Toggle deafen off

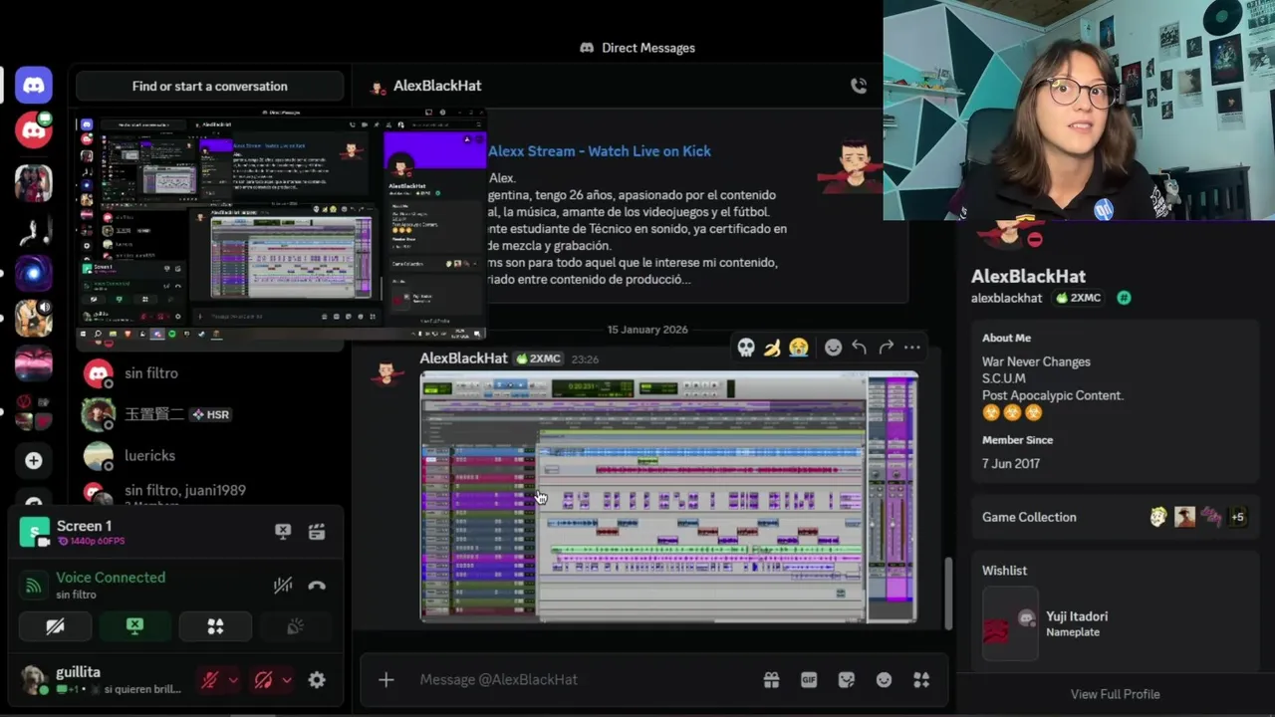pyautogui.click(x=263, y=679)
